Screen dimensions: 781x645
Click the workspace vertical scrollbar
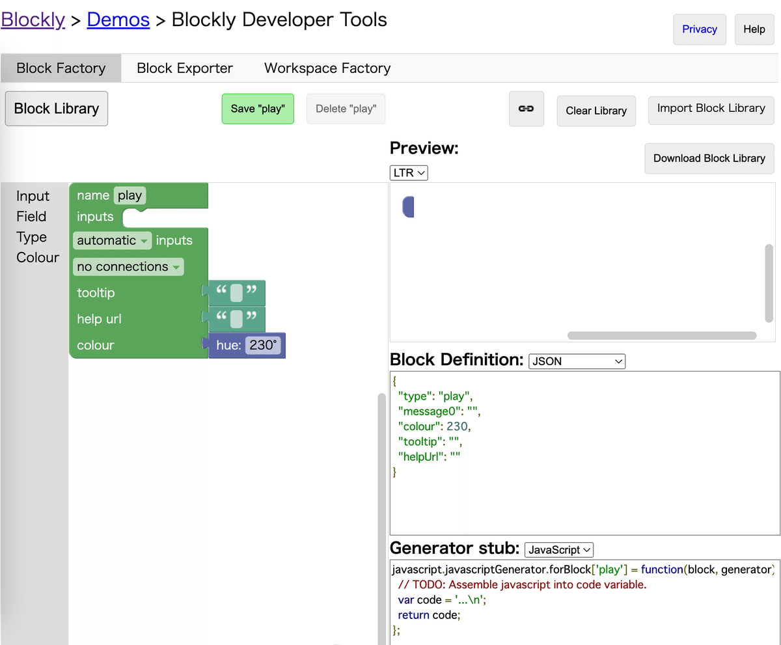coord(382,519)
